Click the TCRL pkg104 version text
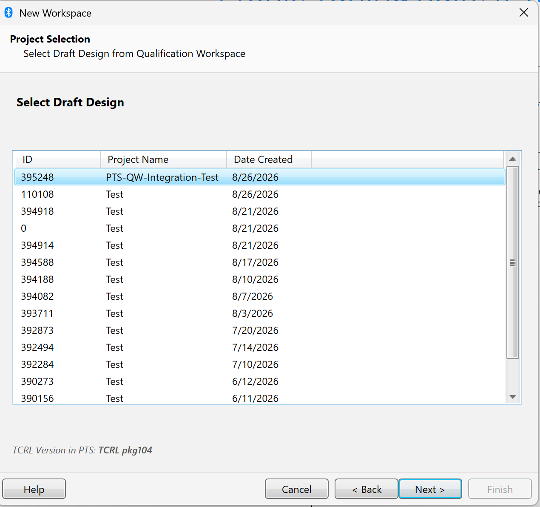This screenshot has width=540, height=507. (125, 450)
